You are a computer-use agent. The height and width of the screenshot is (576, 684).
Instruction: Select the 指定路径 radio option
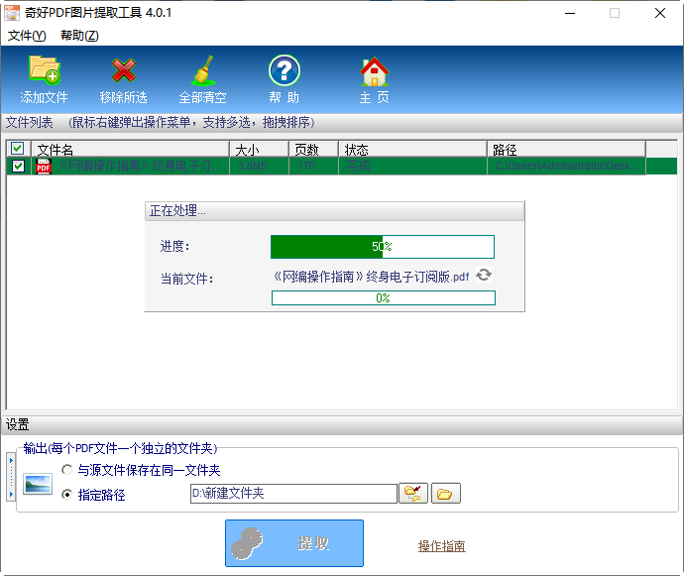(x=67, y=495)
